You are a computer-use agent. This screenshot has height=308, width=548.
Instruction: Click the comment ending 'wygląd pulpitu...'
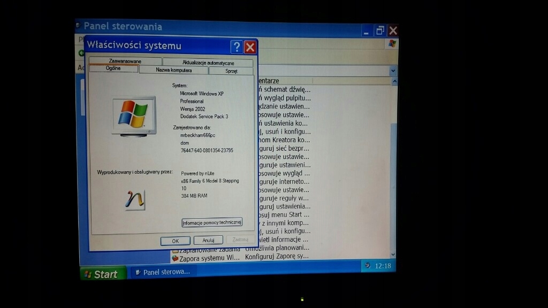click(285, 98)
